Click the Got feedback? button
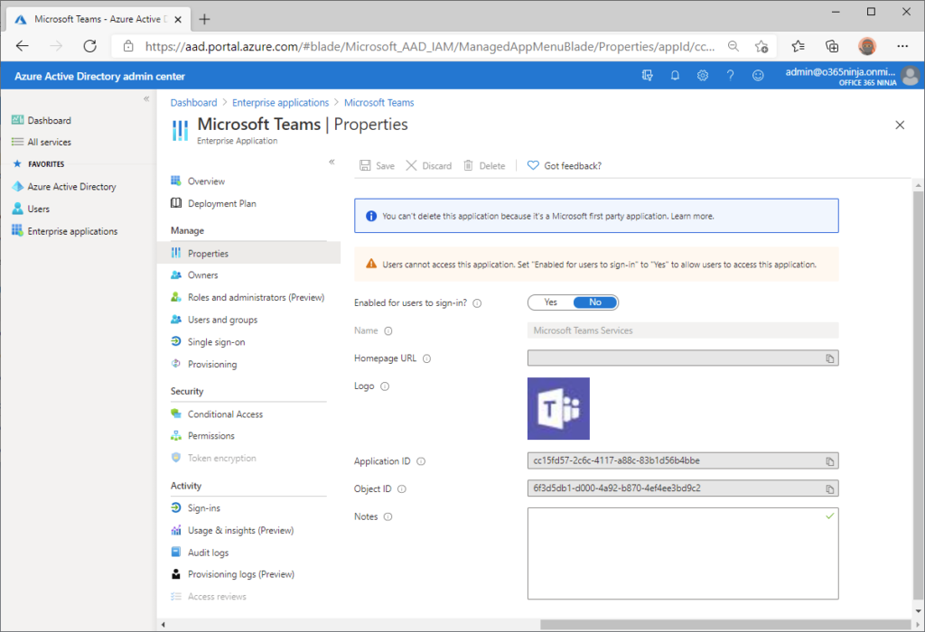Image resolution: width=925 pixels, height=632 pixels. point(565,166)
